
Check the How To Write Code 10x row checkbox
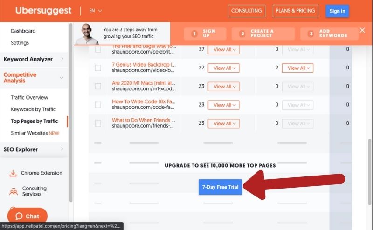(x=98, y=105)
